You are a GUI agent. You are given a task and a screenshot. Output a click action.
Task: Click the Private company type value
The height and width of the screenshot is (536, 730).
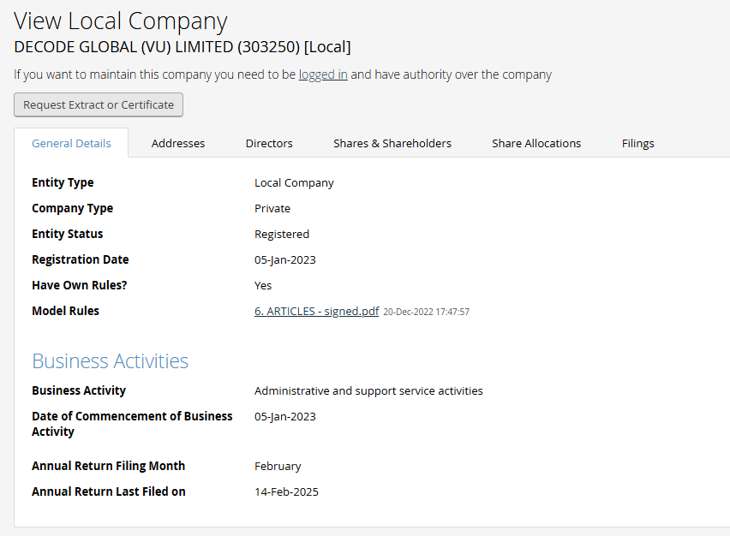[272, 208]
